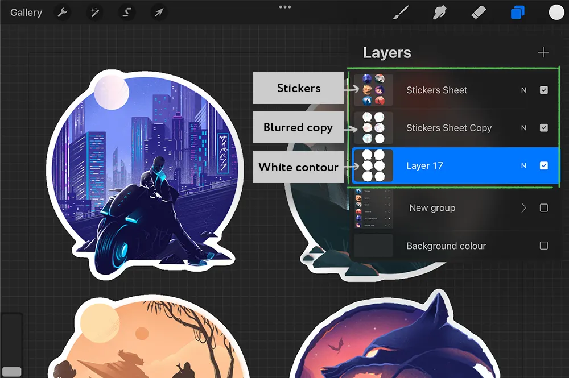This screenshot has width=569, height=378.
Task: Hide the Stickers Sheet layer
Action: coord(543,90)
